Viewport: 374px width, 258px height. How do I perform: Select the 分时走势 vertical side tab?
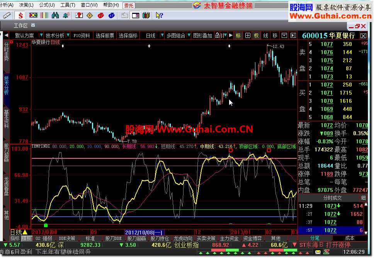(6, 57)
